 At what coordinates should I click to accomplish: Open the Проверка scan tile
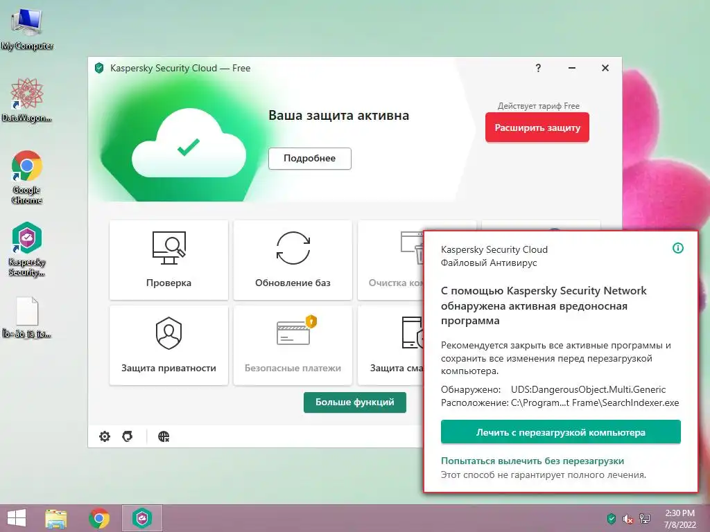(168, 260)
